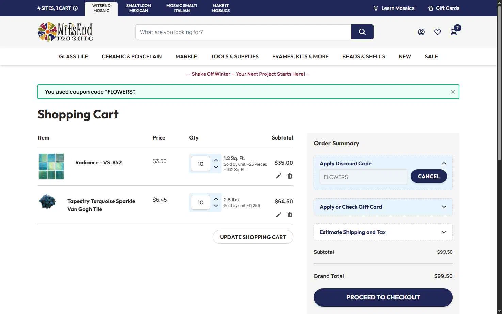Expand Apply or Check Gift Card

tap(383, 207)
